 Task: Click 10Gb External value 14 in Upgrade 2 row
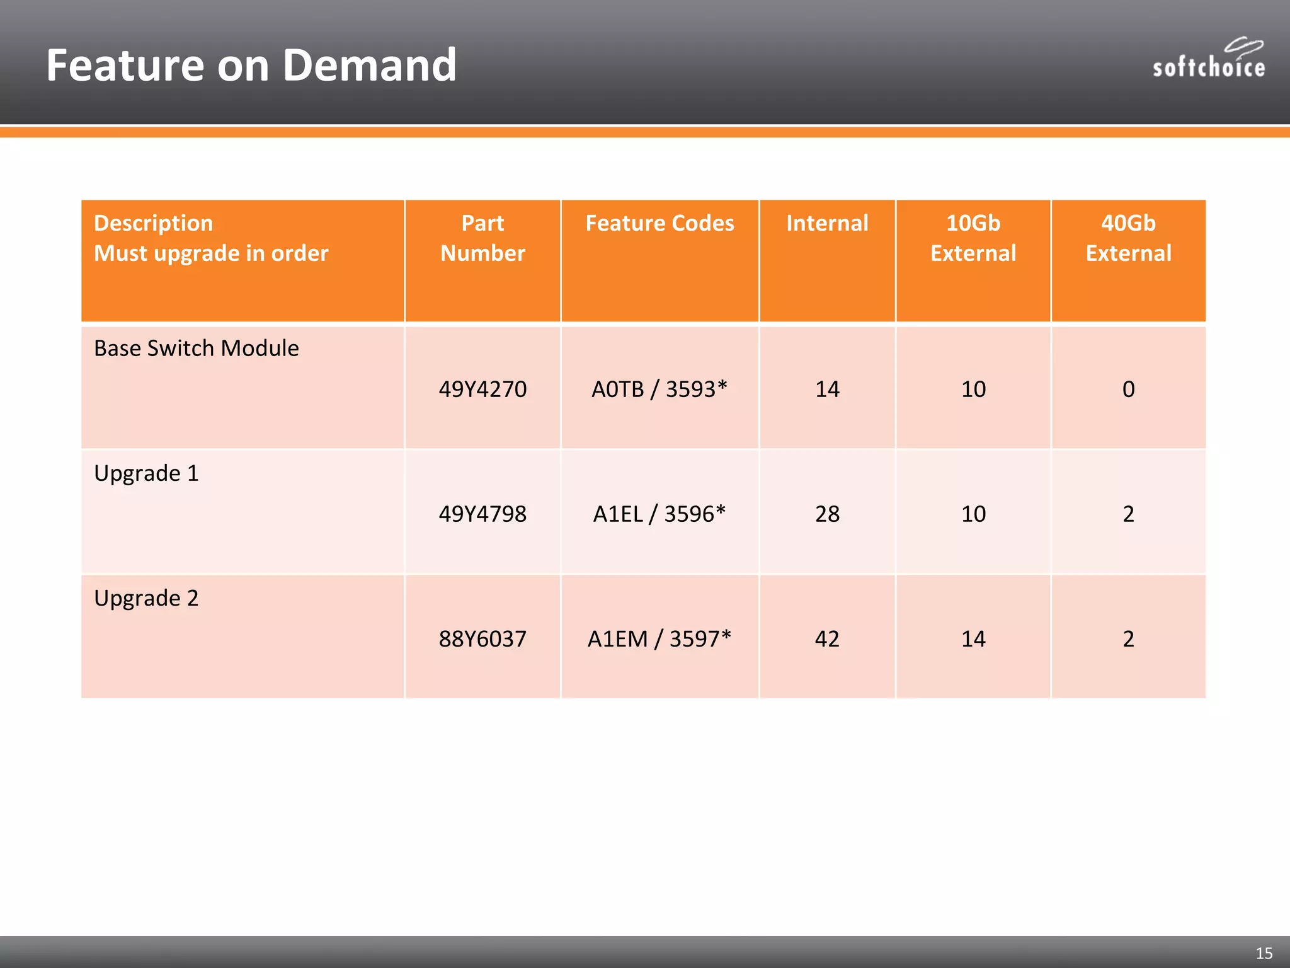973,638
